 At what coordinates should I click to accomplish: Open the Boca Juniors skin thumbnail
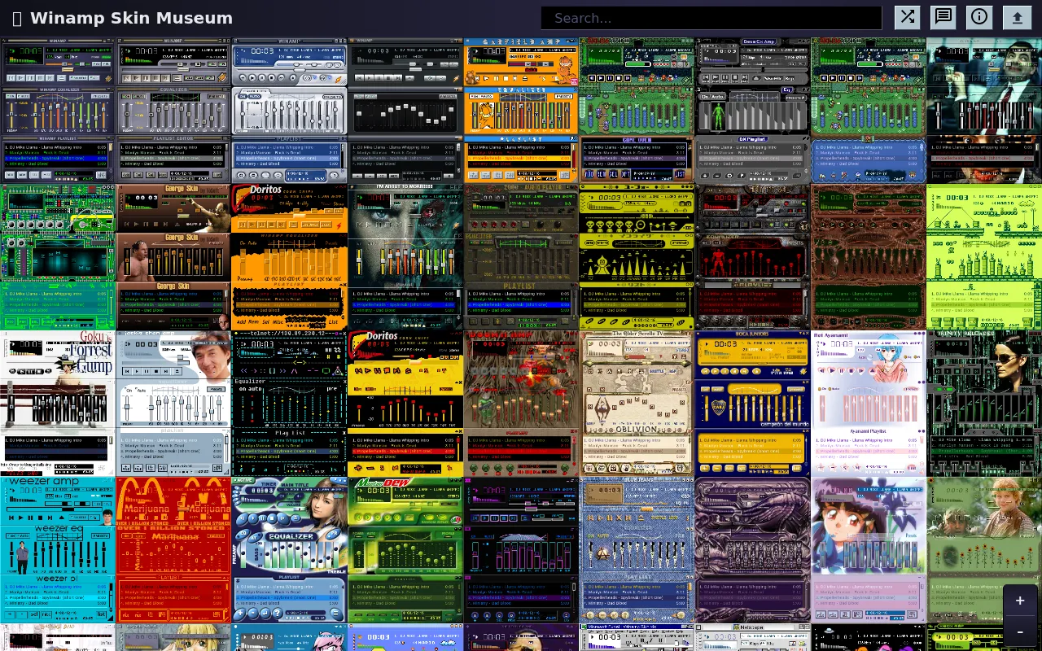click(752, 403)
